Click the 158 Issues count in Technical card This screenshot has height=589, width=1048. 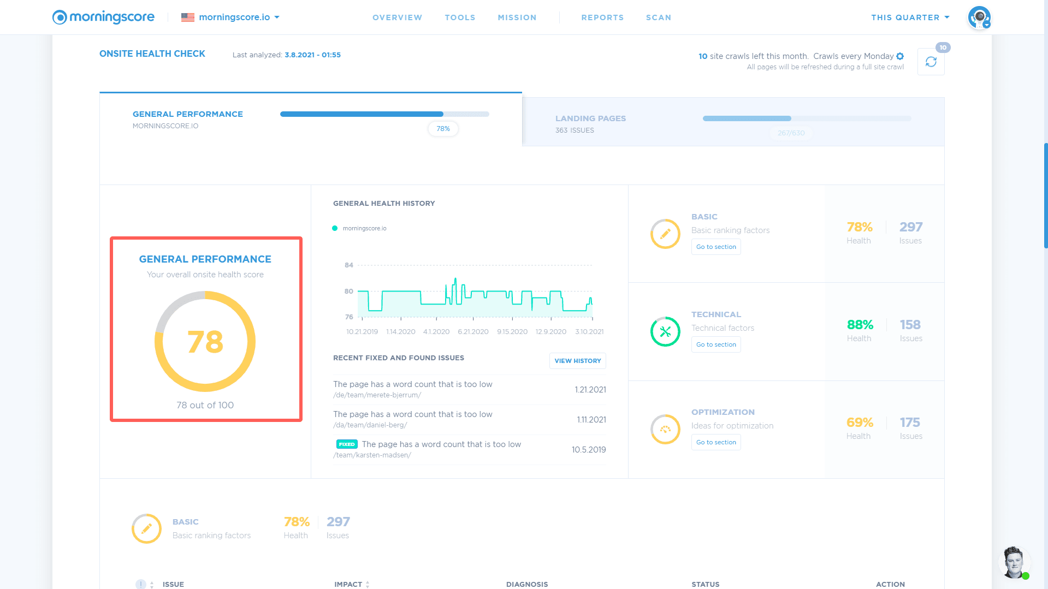[x=910, y=325]
